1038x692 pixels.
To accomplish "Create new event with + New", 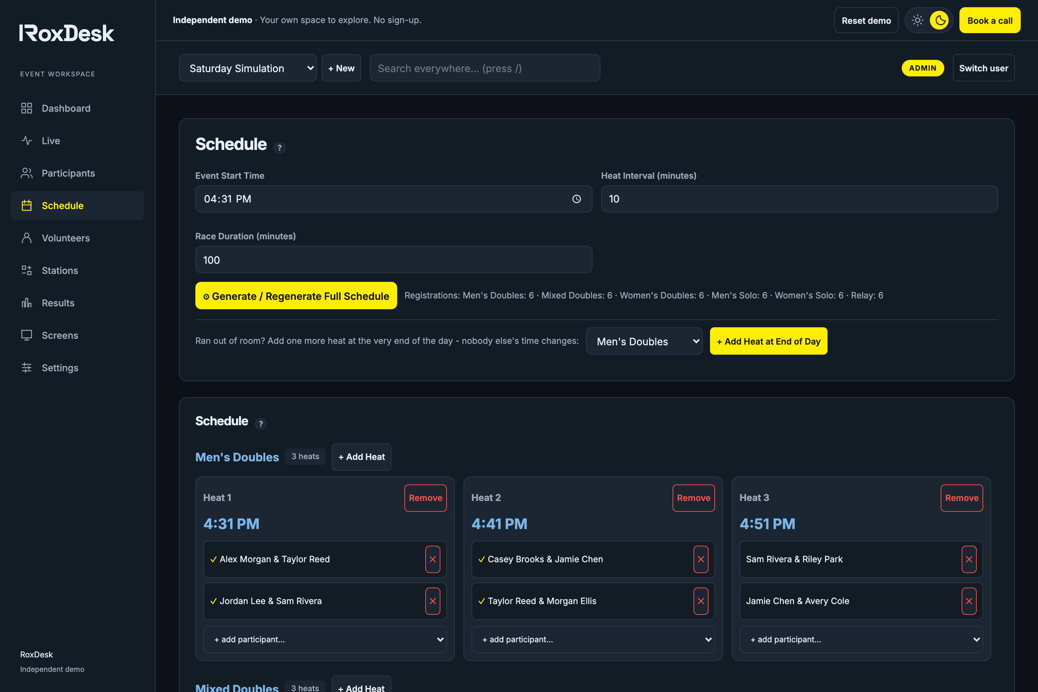I will tap(341, 68).
